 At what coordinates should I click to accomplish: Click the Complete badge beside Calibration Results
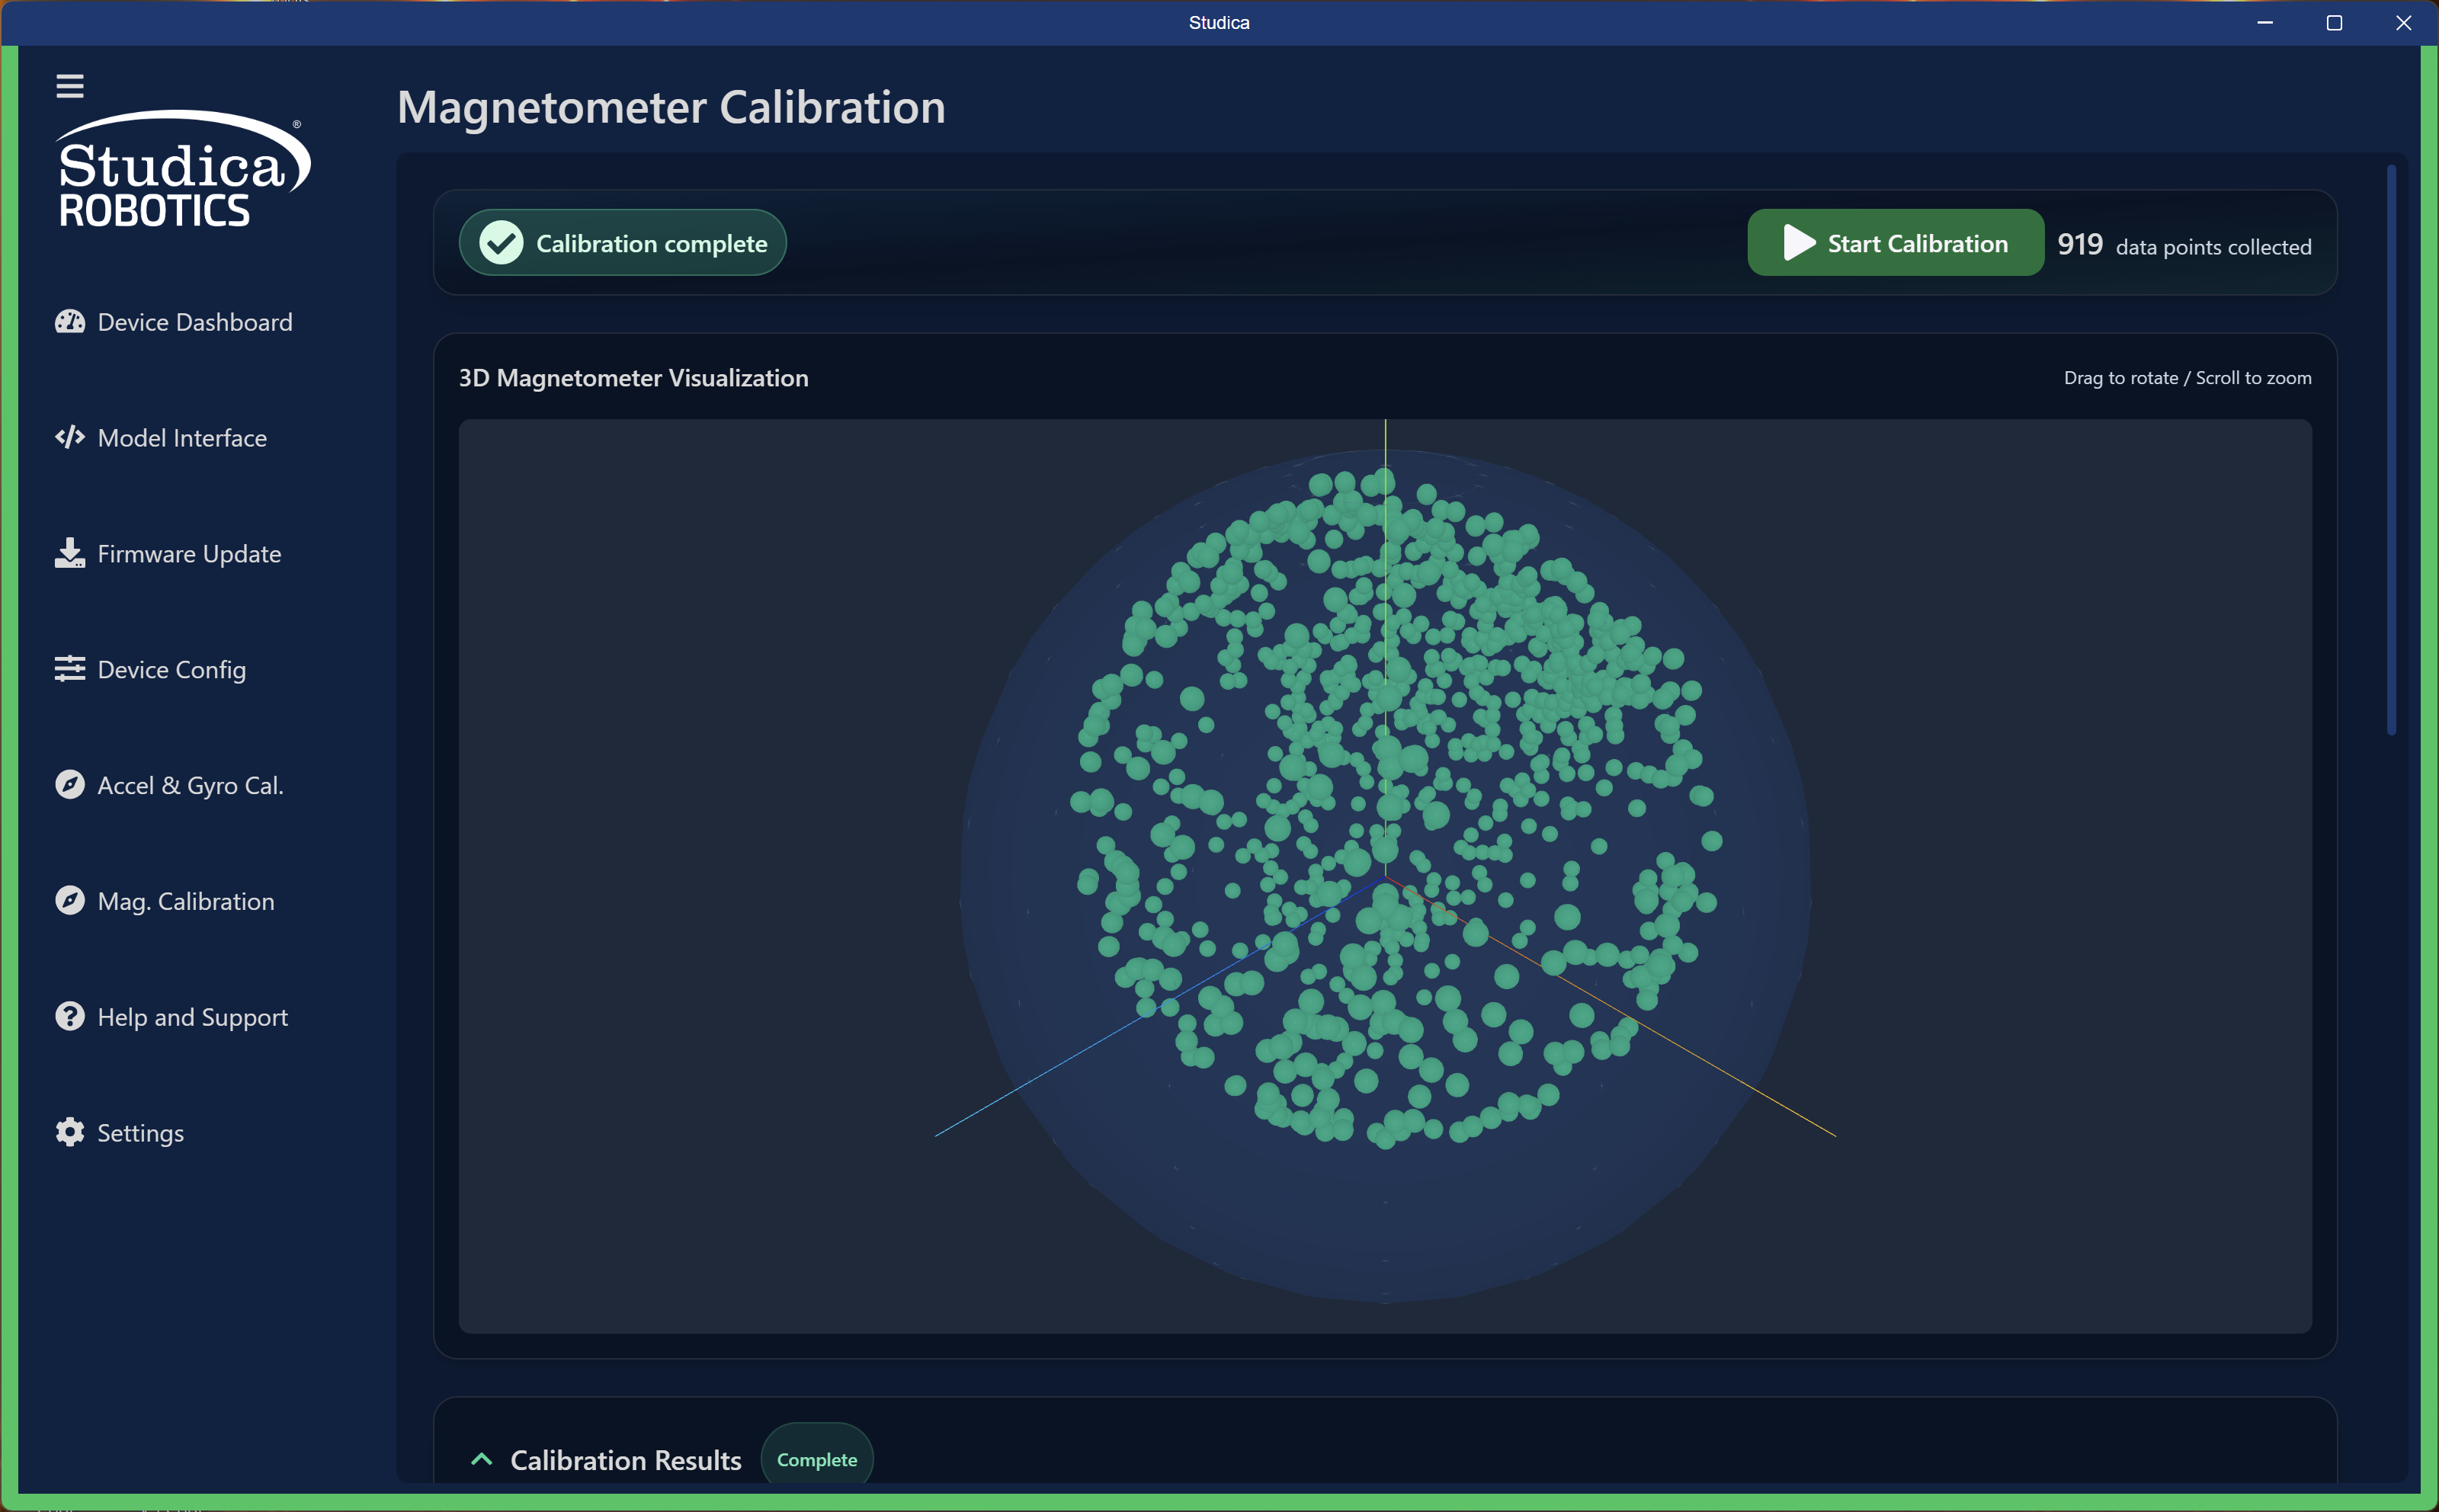816,1460
